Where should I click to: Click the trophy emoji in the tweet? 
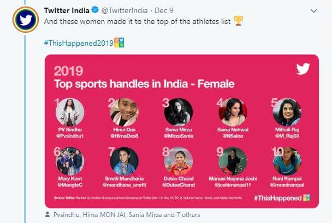coord(238,21)
